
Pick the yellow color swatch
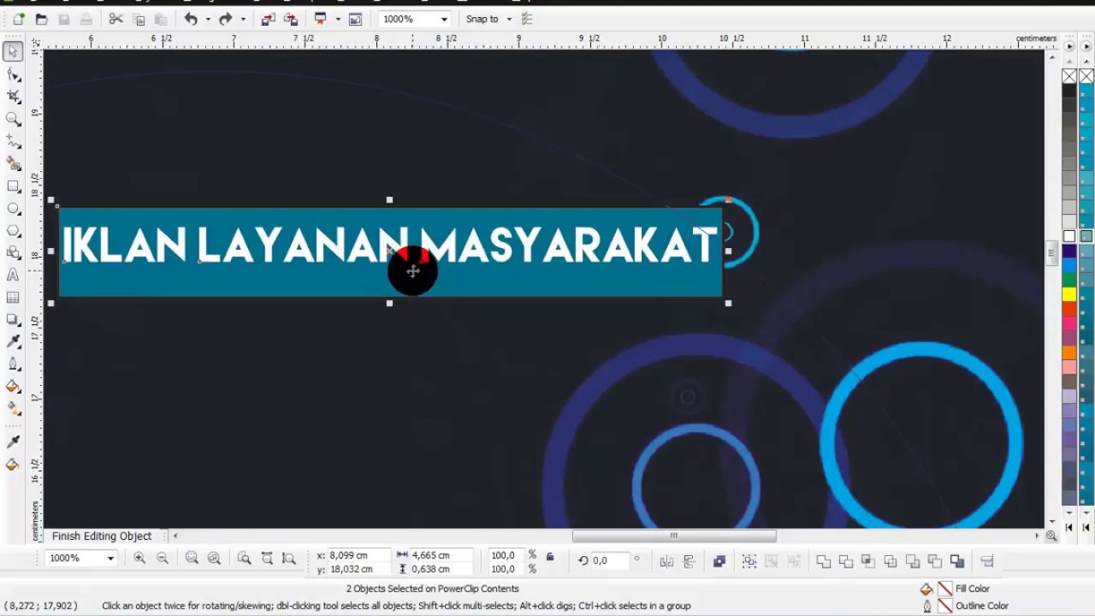point(1069,295)
